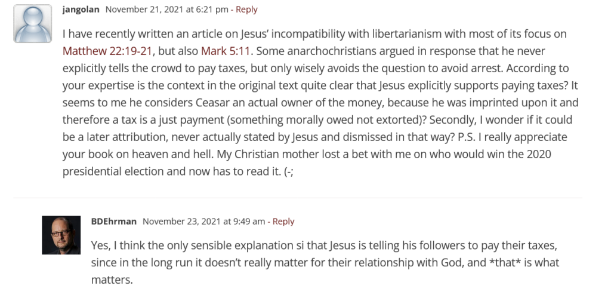Click the BDEhrman username
The image size is (611, 298).
pyautogui.click(x=114, y=222)
